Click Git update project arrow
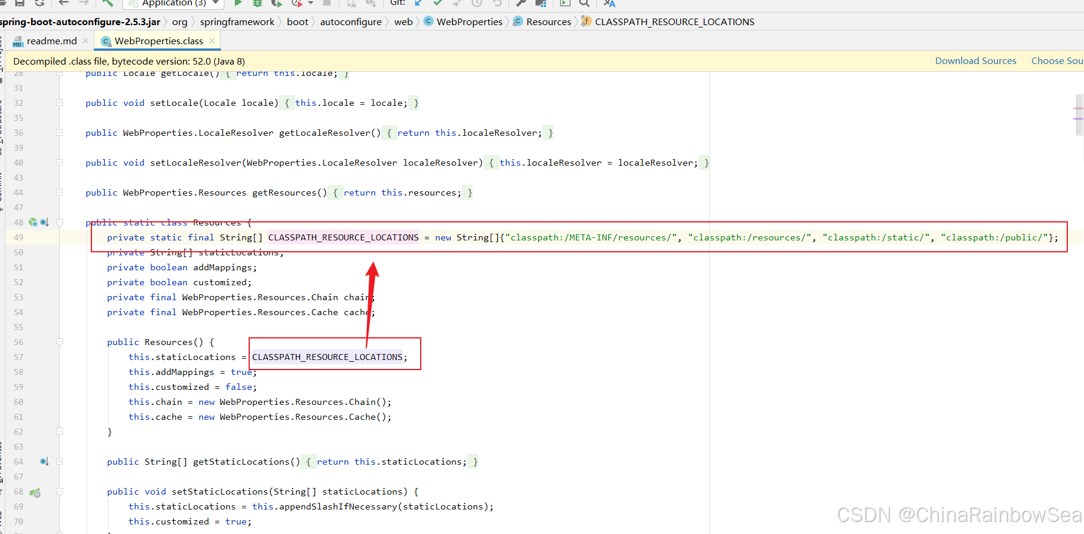The image size is (1084, 534). [x=419, y=3]
